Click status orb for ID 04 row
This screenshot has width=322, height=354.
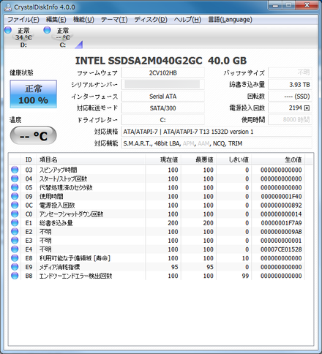tap(15, 178)
